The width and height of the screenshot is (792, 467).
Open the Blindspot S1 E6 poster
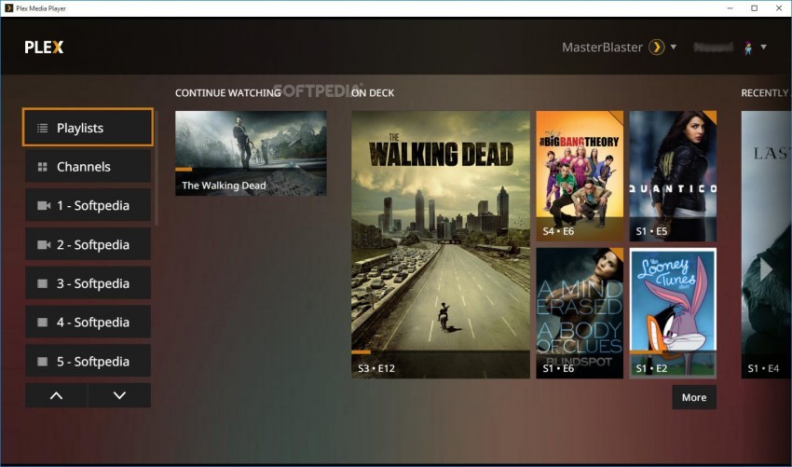pyautogui.click(x=580, y=313)
